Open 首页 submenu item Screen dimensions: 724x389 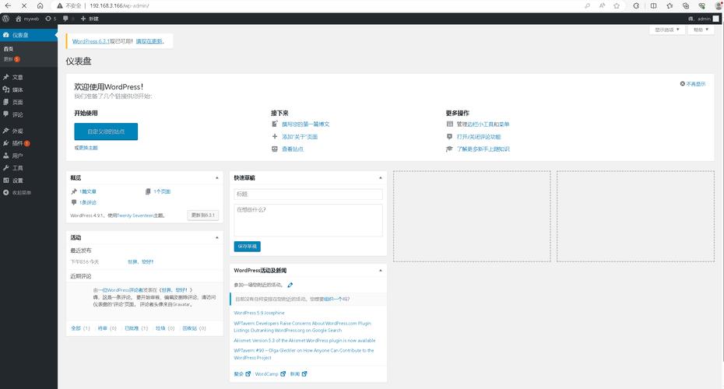click(9, 49)
